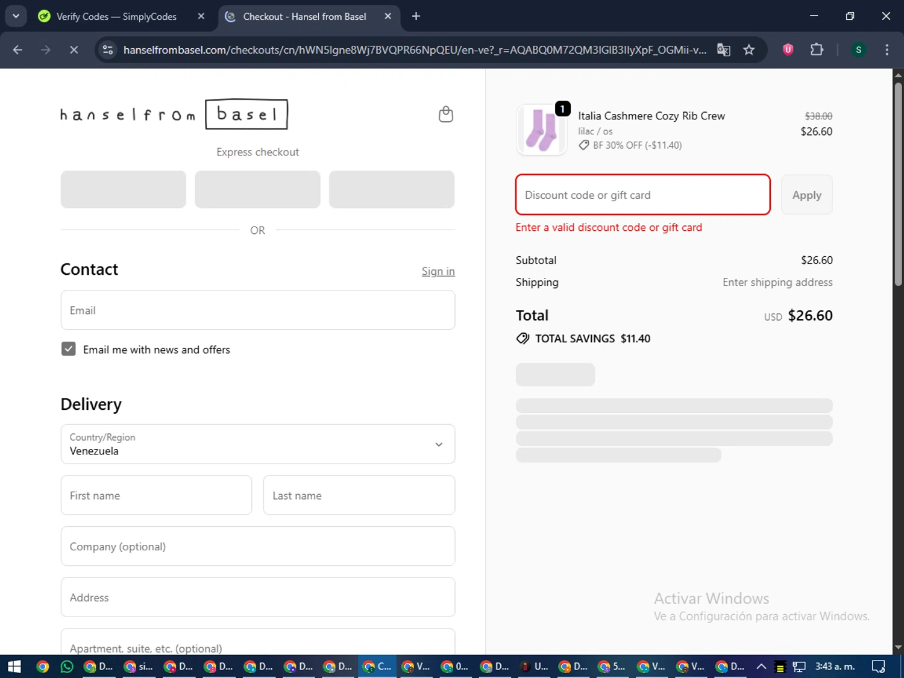This screenshot has width=904, height=678.
Task: Focus the Apartment, suite, etc. field
Action: 258,642
